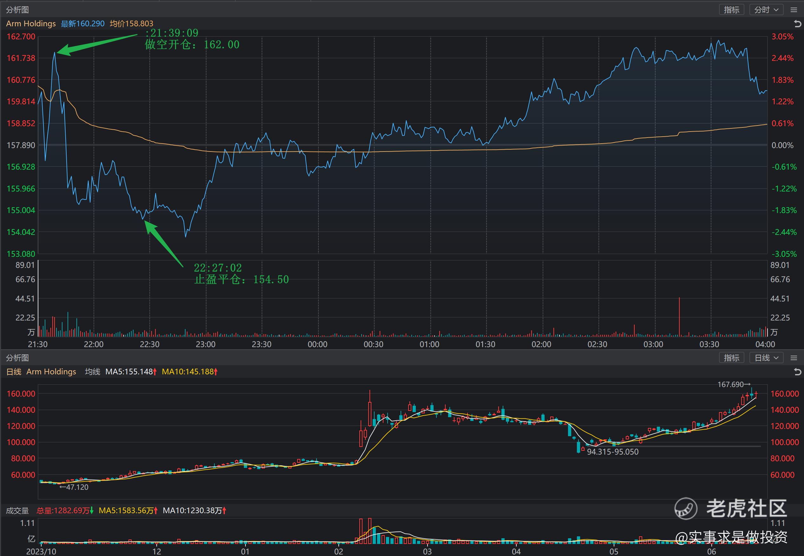The width and height of the screenshot is (804, 556).
Task: Open the hamburger menu of the daily panel
Action: 794,358
